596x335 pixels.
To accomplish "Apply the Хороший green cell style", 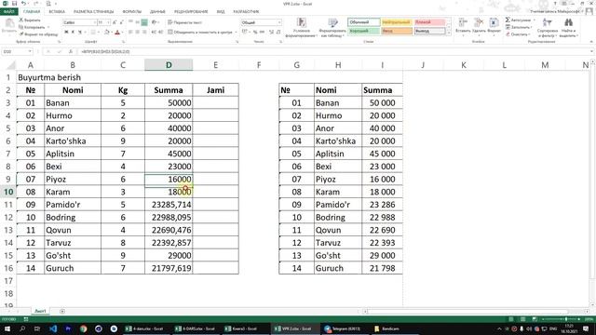I will [x=364, y=31].
